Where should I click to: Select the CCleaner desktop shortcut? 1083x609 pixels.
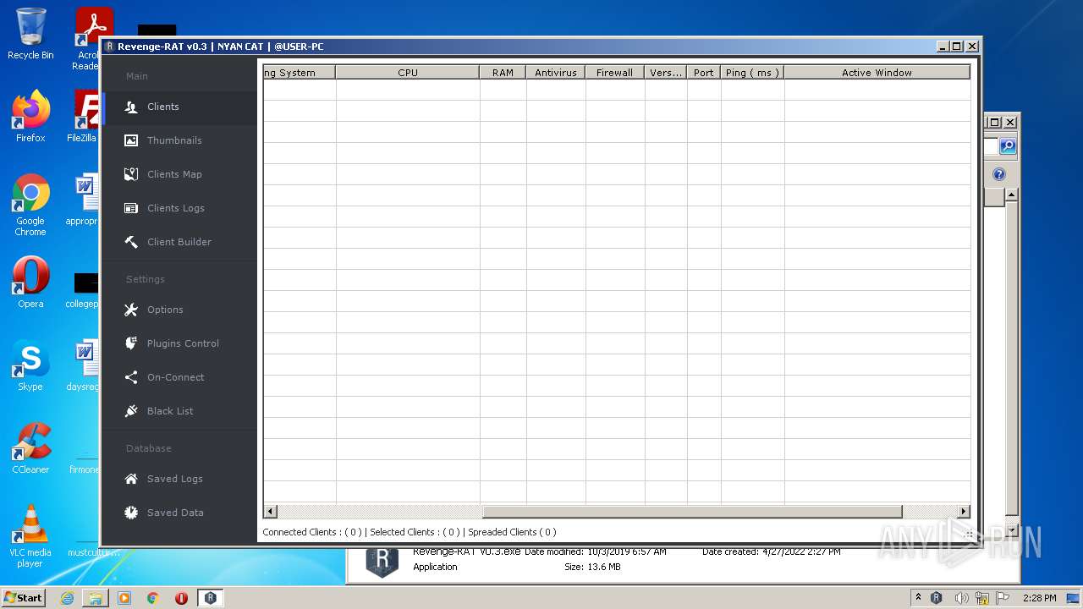(x=30, y=448)
